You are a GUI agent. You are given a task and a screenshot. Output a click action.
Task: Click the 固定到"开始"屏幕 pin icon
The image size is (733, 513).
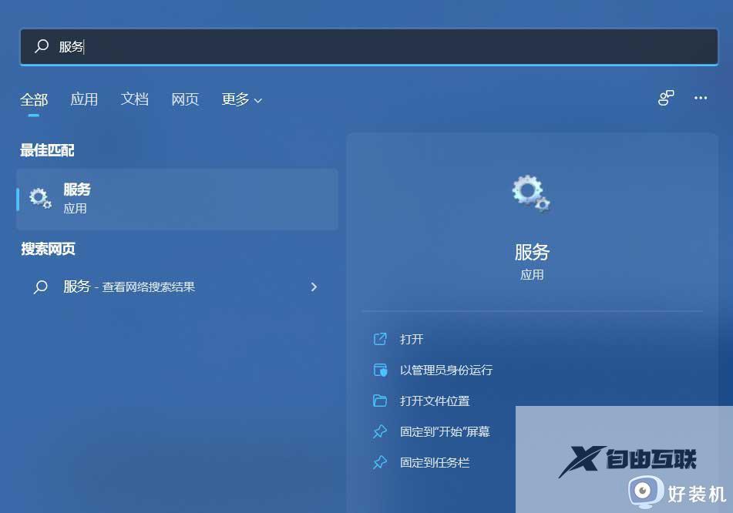pyautogui.click(x=380, y=431)
